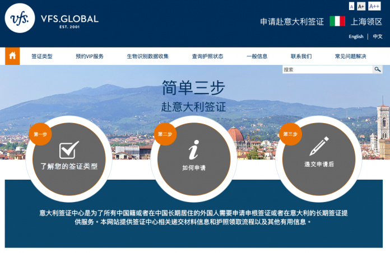Open the 签证类型 menu

41,57
